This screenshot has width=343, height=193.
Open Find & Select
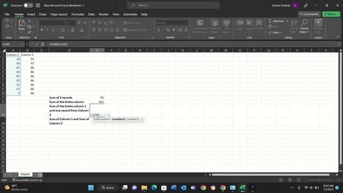[x=304, y=26]
